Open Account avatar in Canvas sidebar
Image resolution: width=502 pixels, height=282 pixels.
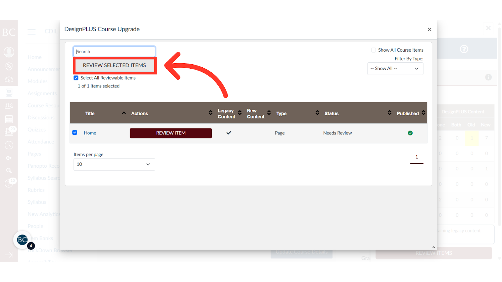coord(9,52)
